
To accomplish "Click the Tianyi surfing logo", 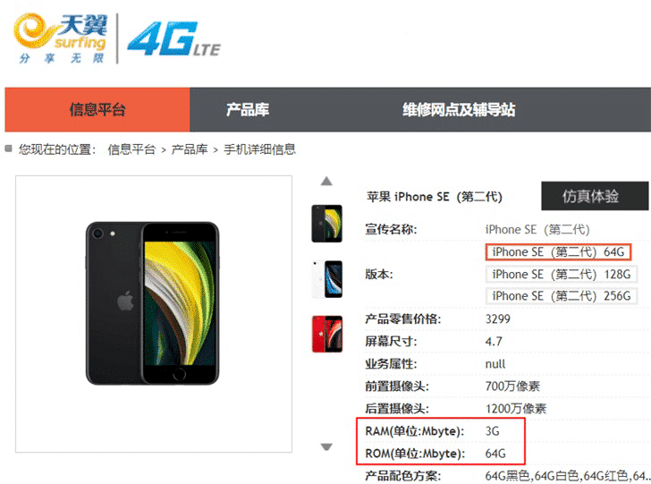I will tap(61, 38).
